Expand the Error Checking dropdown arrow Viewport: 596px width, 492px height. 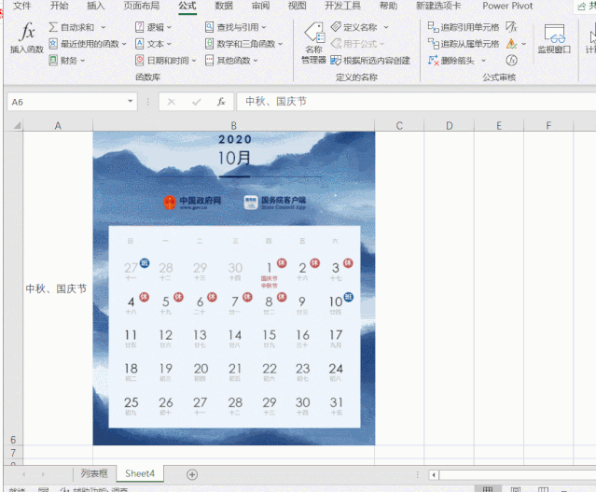pyautogui.click(x=524, y=44)
